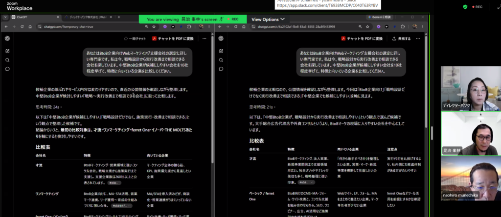501x217 pixels.
Task: Start a new chat in the right window sidebar
Action: 221,51
